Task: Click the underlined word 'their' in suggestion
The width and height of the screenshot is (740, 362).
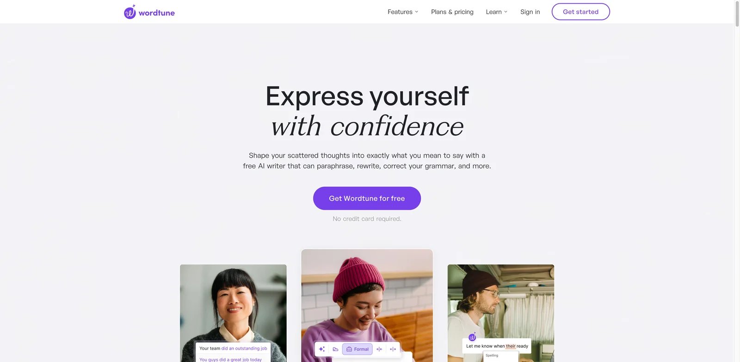Action: pos(511,346)
